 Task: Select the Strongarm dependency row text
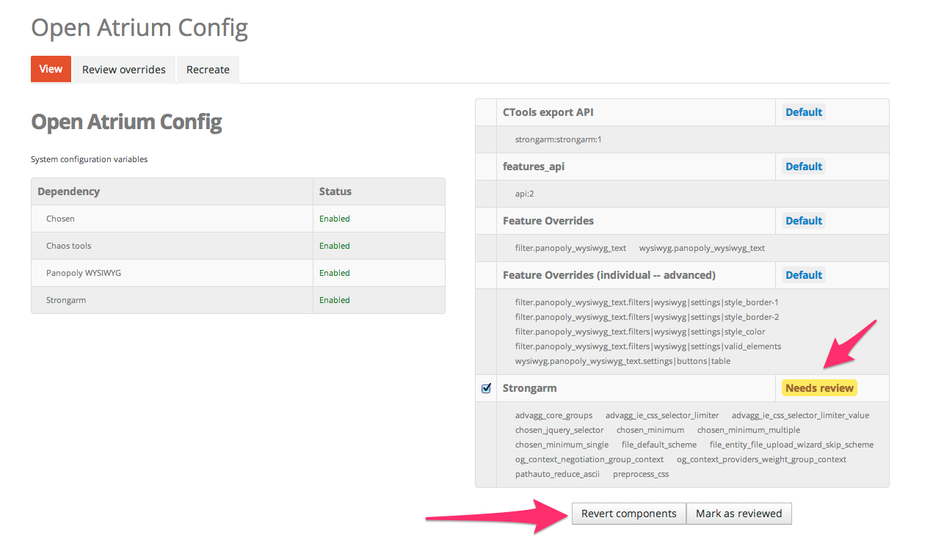[x=66, y=300]
